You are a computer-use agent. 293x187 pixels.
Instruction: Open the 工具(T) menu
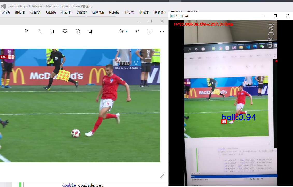(129, 12)
